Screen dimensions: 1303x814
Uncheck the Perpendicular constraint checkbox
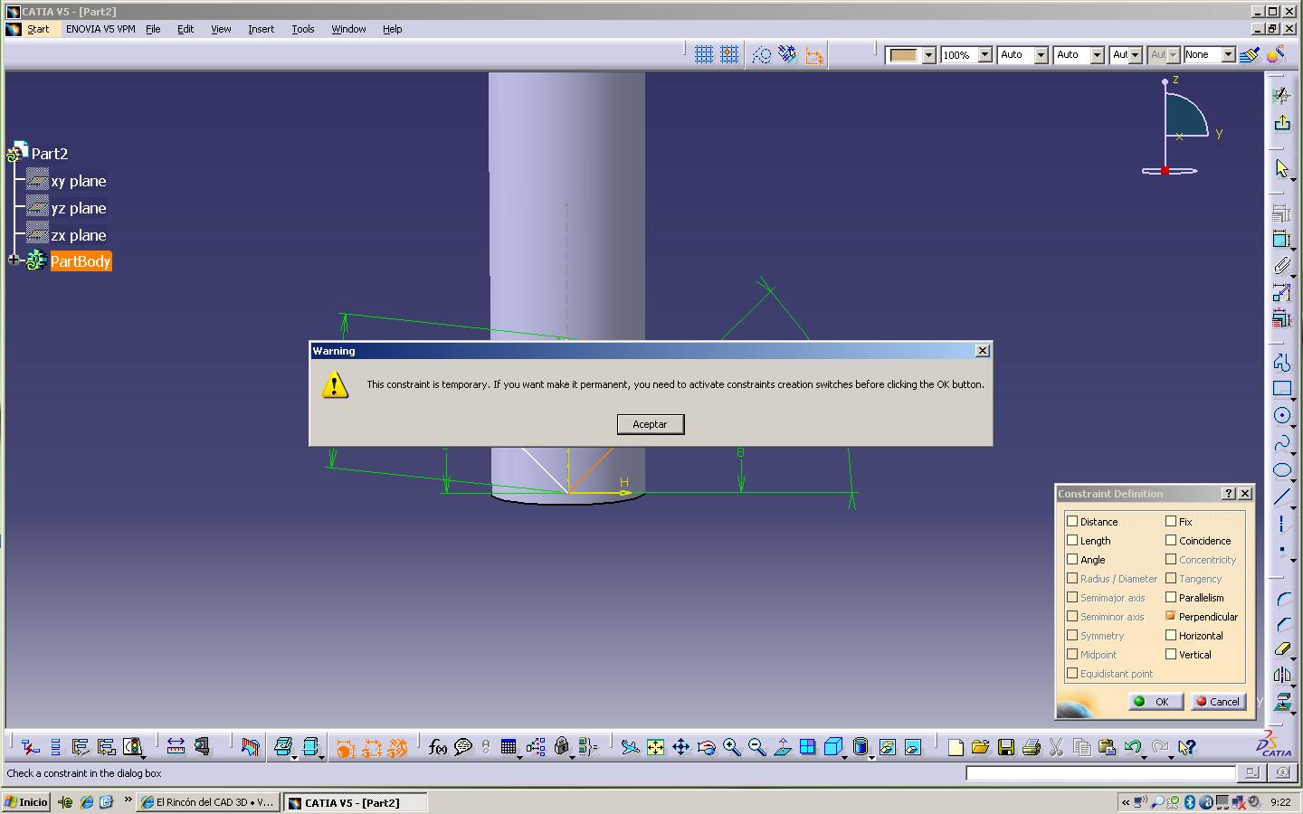[x=1171, y=616]
